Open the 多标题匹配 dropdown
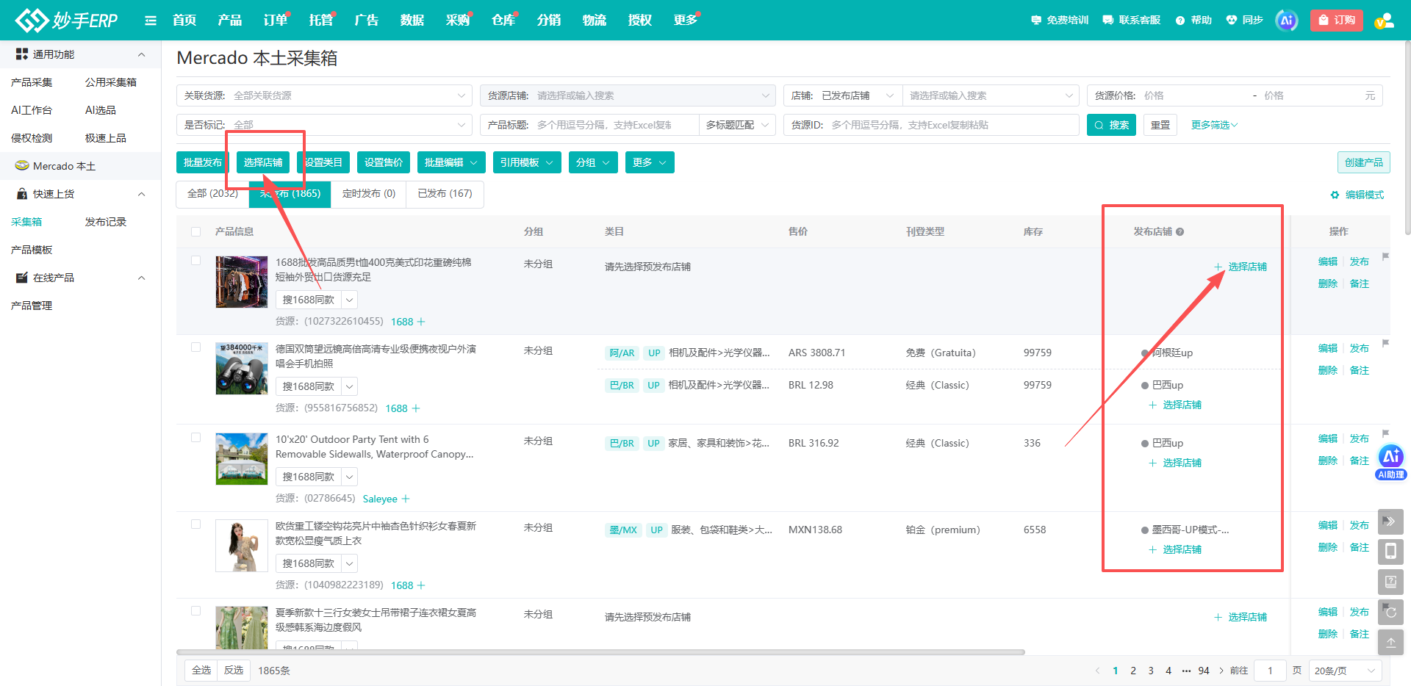Screen dimensions: 1411x686 point(737,125)
